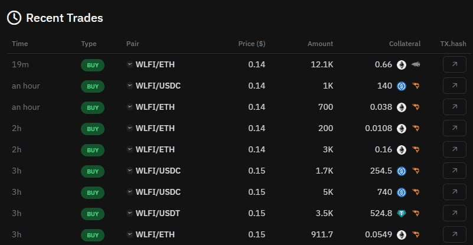Click the Time column header
This screenshot has width=473, height=245.
coord(20,44)
